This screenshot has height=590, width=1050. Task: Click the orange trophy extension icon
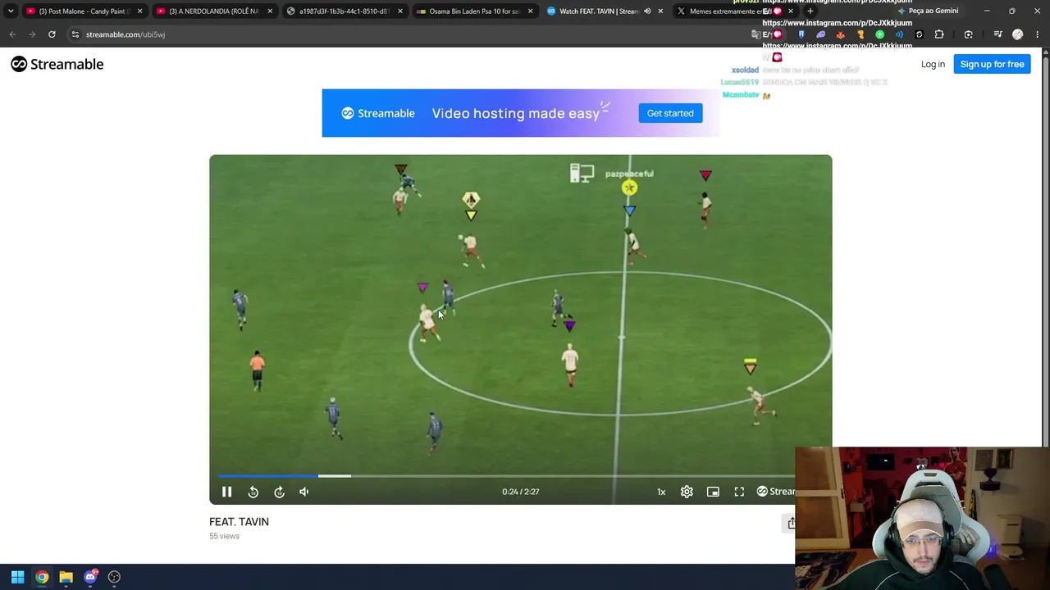861,34
